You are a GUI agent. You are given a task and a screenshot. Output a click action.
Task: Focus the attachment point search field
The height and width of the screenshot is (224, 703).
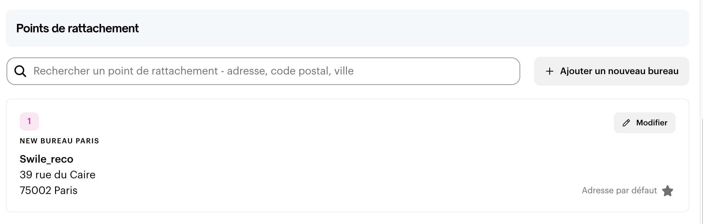pyautogui.click(x=263, y=71)
